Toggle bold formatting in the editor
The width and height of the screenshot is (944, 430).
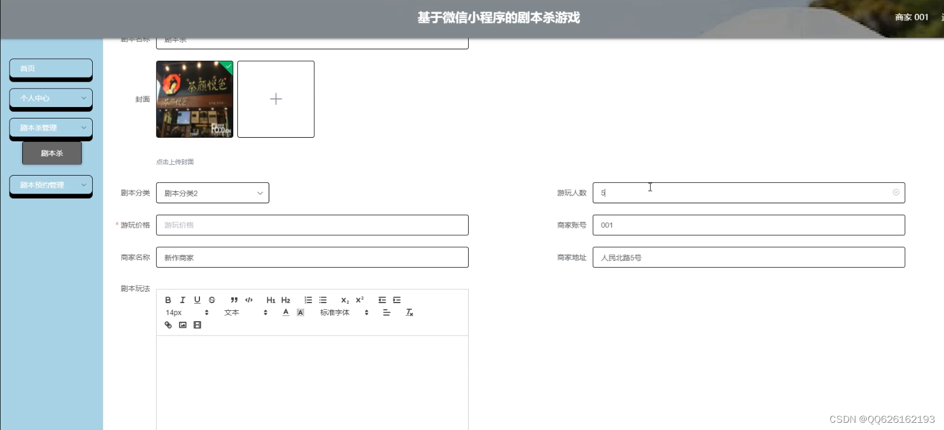point(168,299)
